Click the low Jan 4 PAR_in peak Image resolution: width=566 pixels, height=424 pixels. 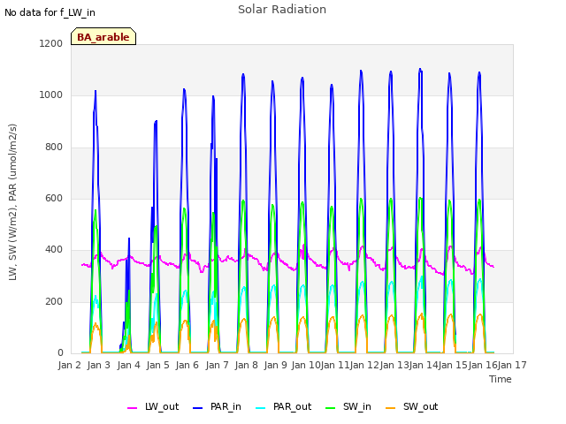[x=129, y=238]
